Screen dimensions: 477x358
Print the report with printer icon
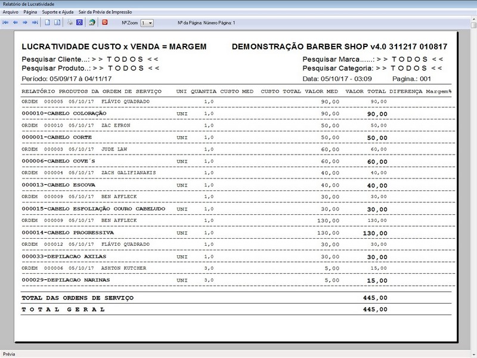[x=70, y=23]
